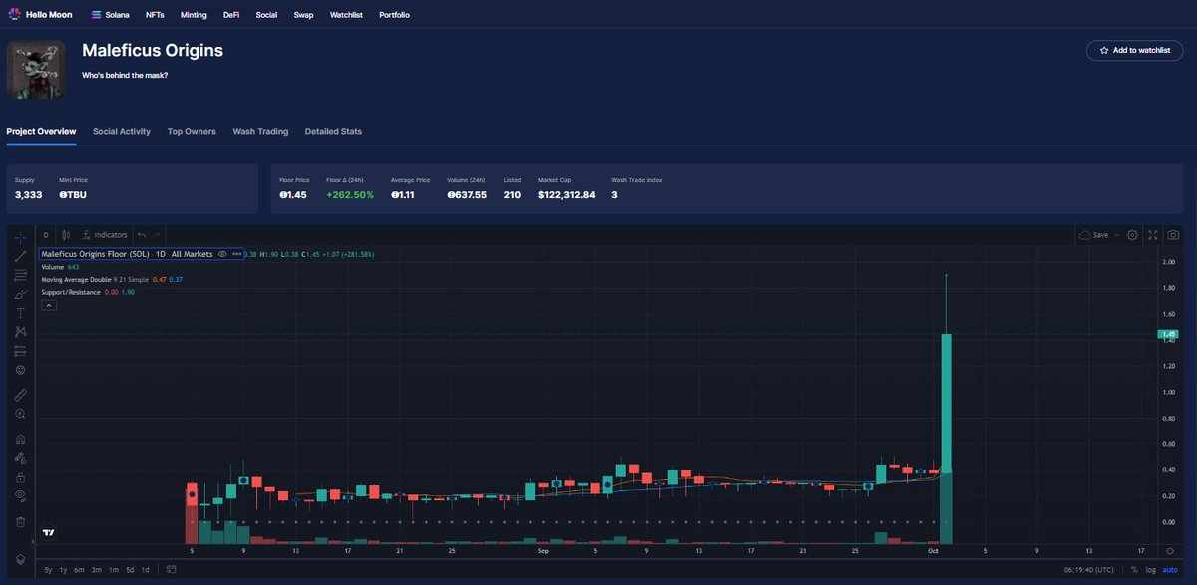Open the NFTs menu
The width and height of the screenshot is (1197, 585).
(x=155, y=15)
